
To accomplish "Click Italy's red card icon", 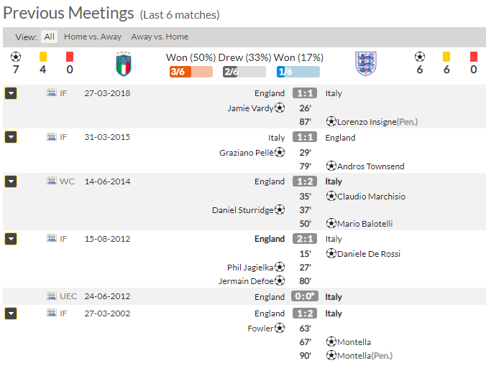I will click(70, 57).
